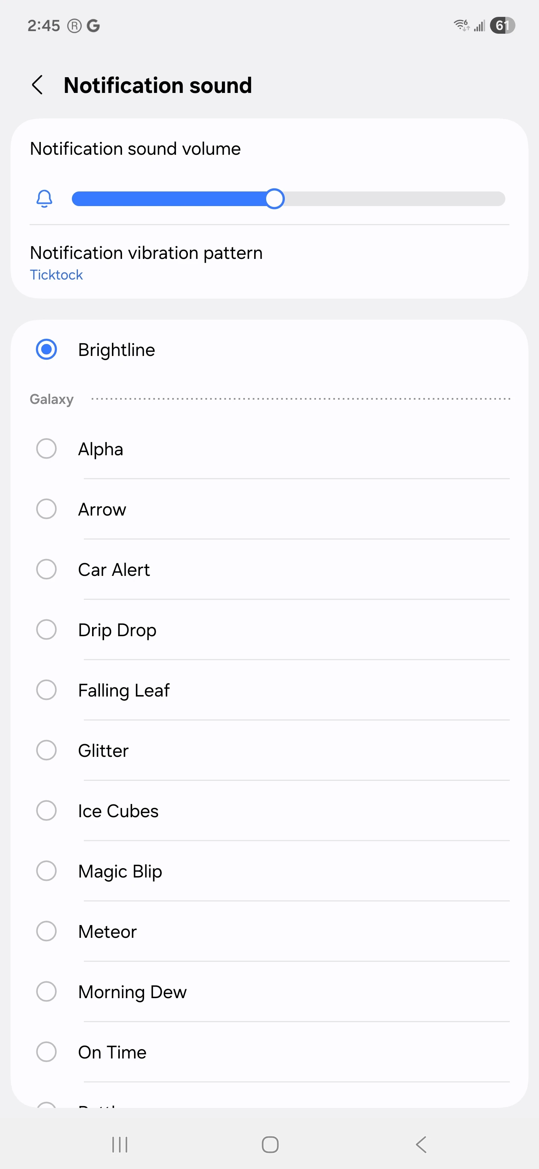The width and height of the screenshot is (539, 1169).
Task: Tap the Wi-Fi status icon
Action: tap(462, 25)
